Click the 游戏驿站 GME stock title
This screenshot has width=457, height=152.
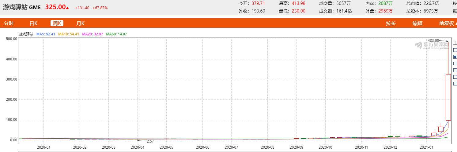click(22, 8)
